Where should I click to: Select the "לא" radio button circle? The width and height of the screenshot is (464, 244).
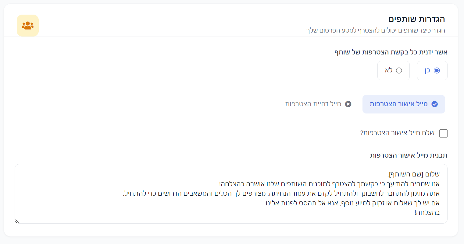(399, 71)
